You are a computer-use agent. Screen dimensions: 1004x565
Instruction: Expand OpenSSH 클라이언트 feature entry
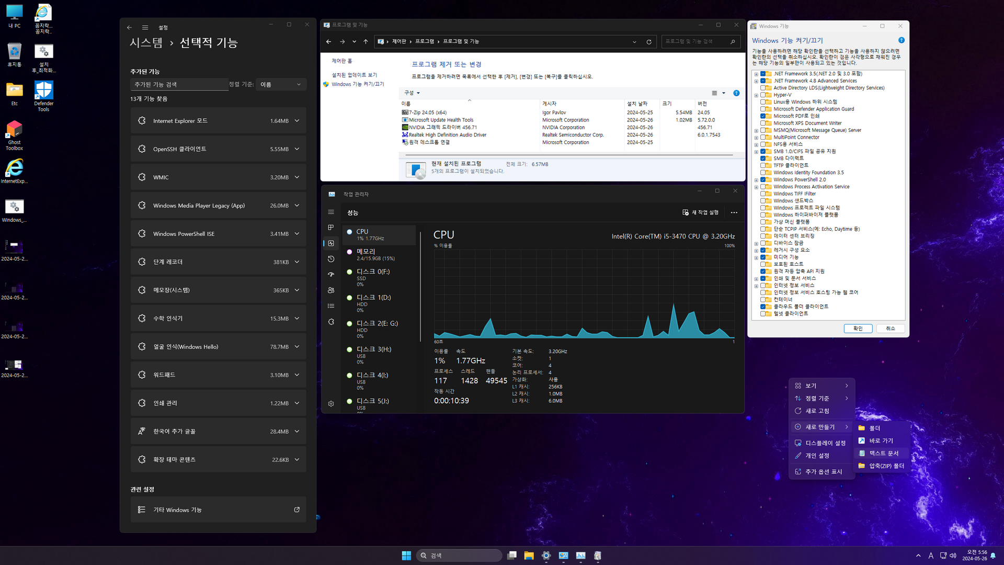pos(297,149)
